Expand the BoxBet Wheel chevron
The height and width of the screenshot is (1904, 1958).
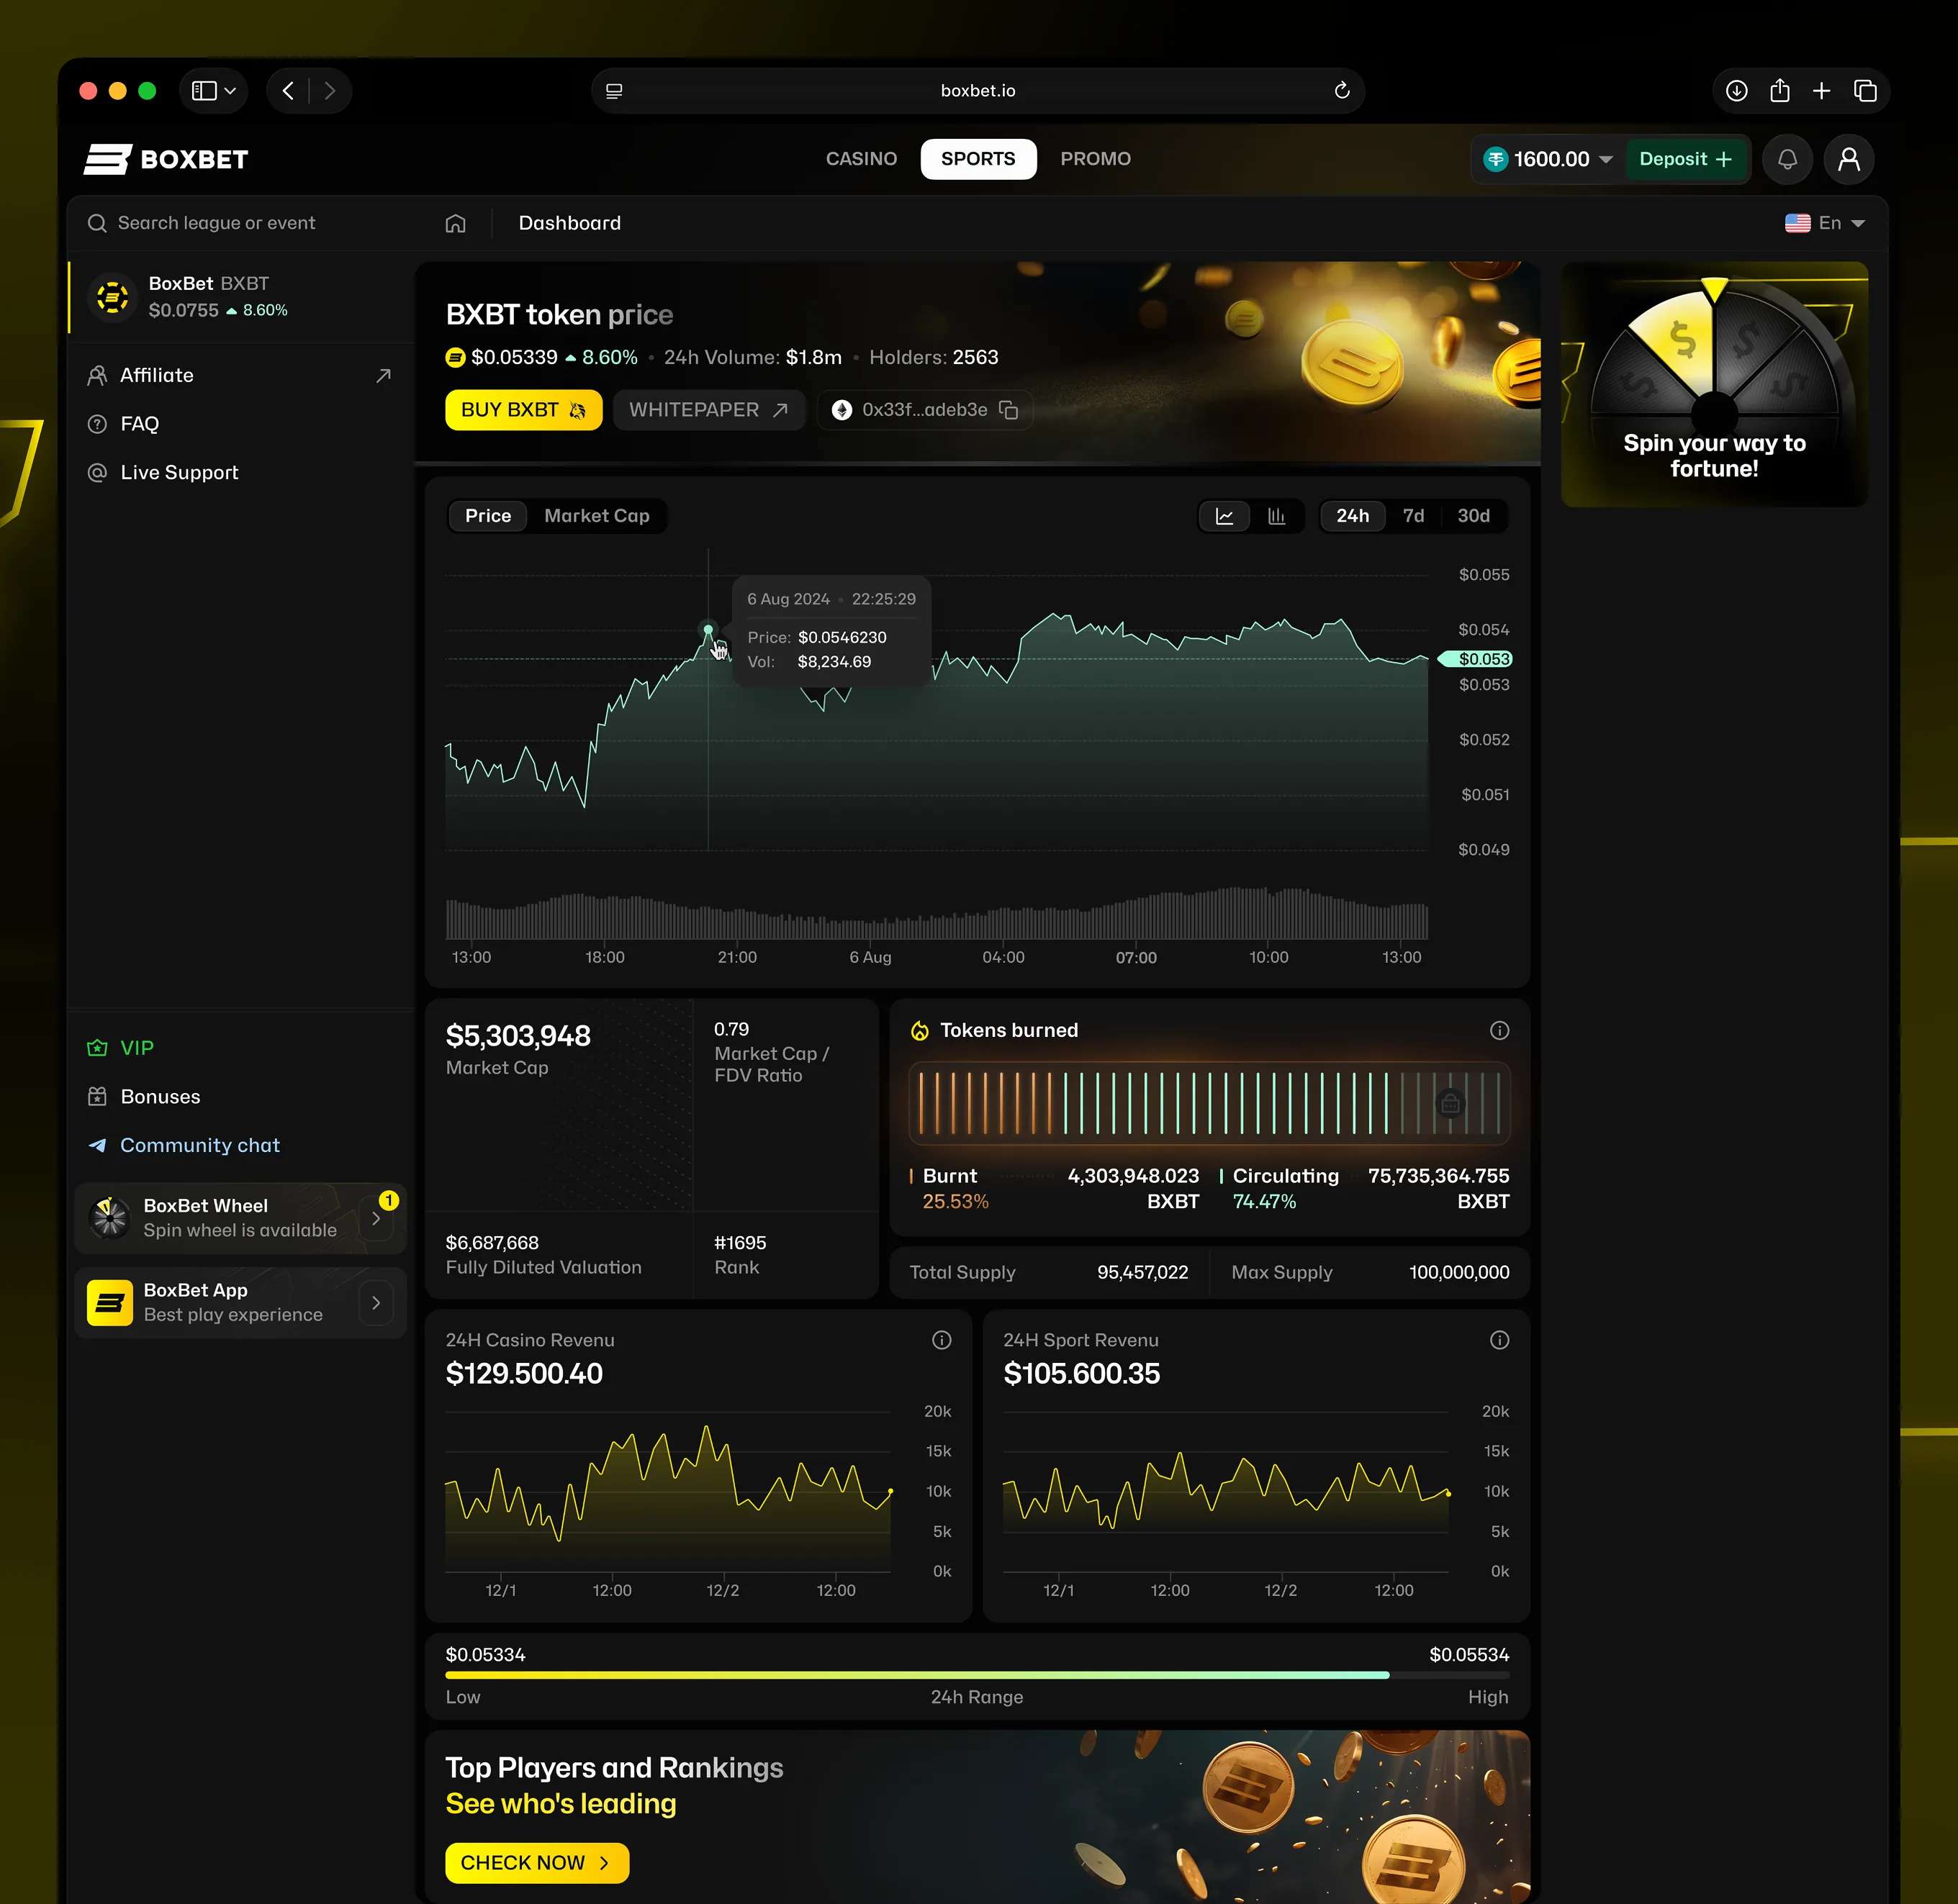pos(376,1218)
